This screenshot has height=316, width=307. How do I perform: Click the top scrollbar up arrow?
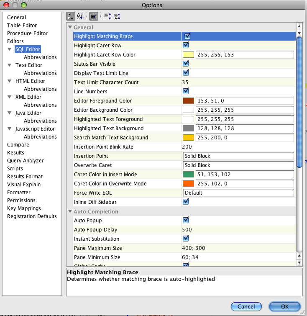299,26
